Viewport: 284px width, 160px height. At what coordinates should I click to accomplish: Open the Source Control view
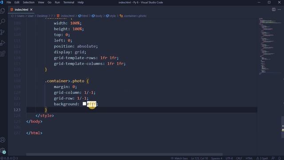coord(3,32)
